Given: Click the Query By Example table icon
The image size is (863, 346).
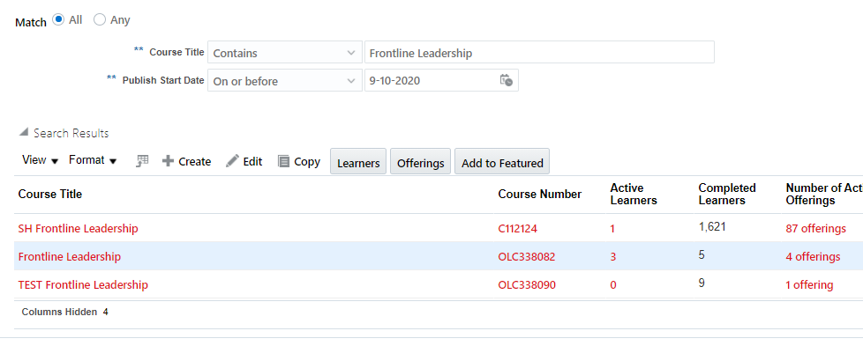Looking at the screenshot, I should click(143, 161).
